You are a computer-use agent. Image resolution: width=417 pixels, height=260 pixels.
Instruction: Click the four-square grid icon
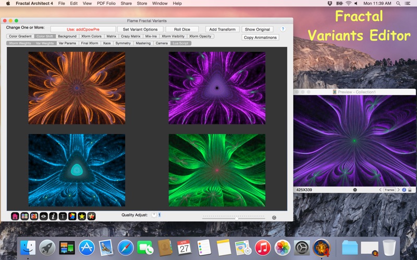tap(24, 216)
